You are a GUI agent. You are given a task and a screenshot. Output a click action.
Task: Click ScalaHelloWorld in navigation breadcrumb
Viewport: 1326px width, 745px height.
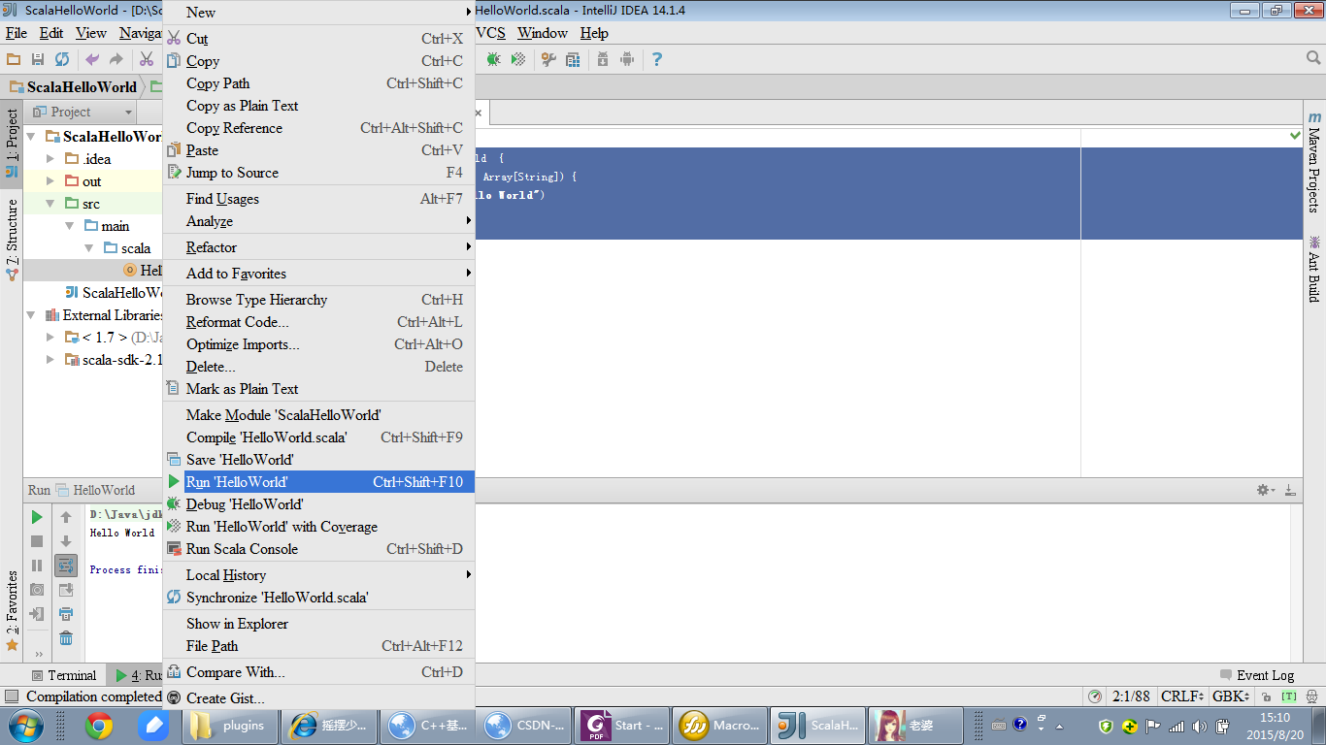point(73,86)
